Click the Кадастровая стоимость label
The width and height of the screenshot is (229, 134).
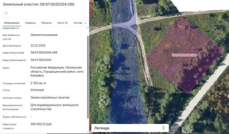pyautogui.click(x=9, y=126)
